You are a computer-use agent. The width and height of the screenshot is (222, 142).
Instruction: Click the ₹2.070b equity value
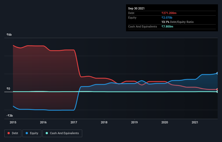(167, 18)
